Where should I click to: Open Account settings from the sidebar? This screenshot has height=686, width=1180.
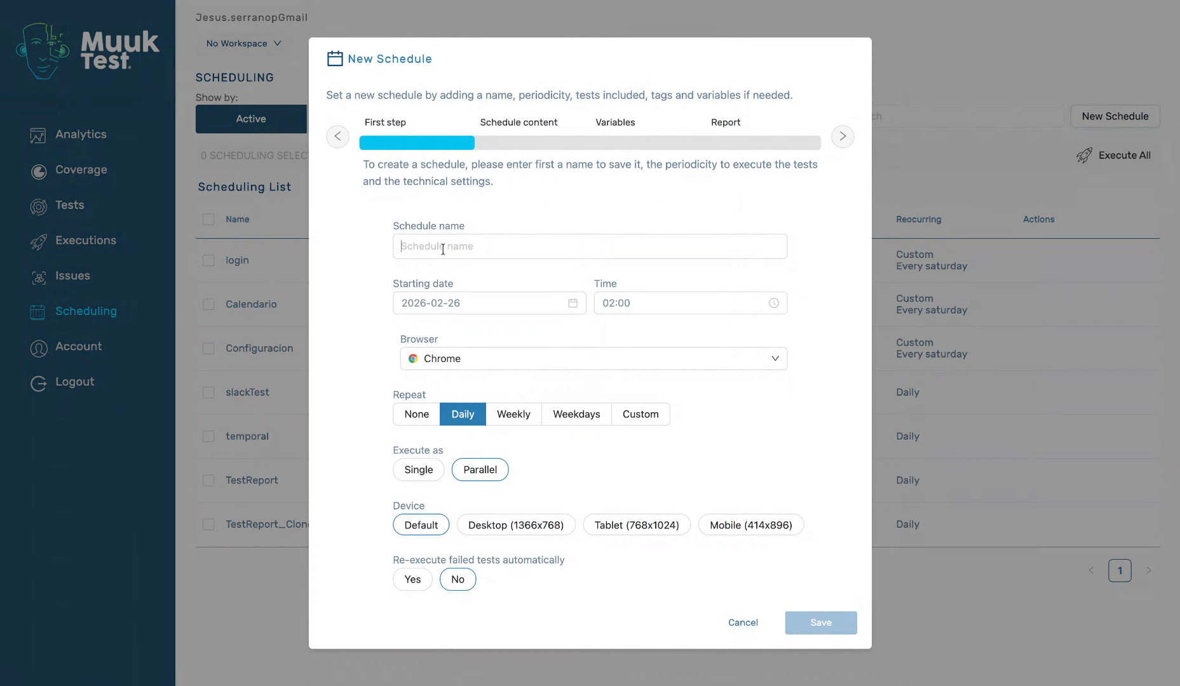pos(39,347)
